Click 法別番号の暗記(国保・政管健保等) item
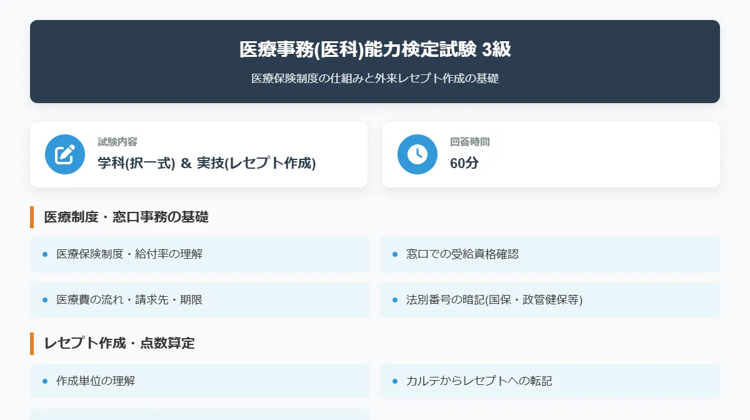Screen dimensions: 750x420 coord(550,300)
